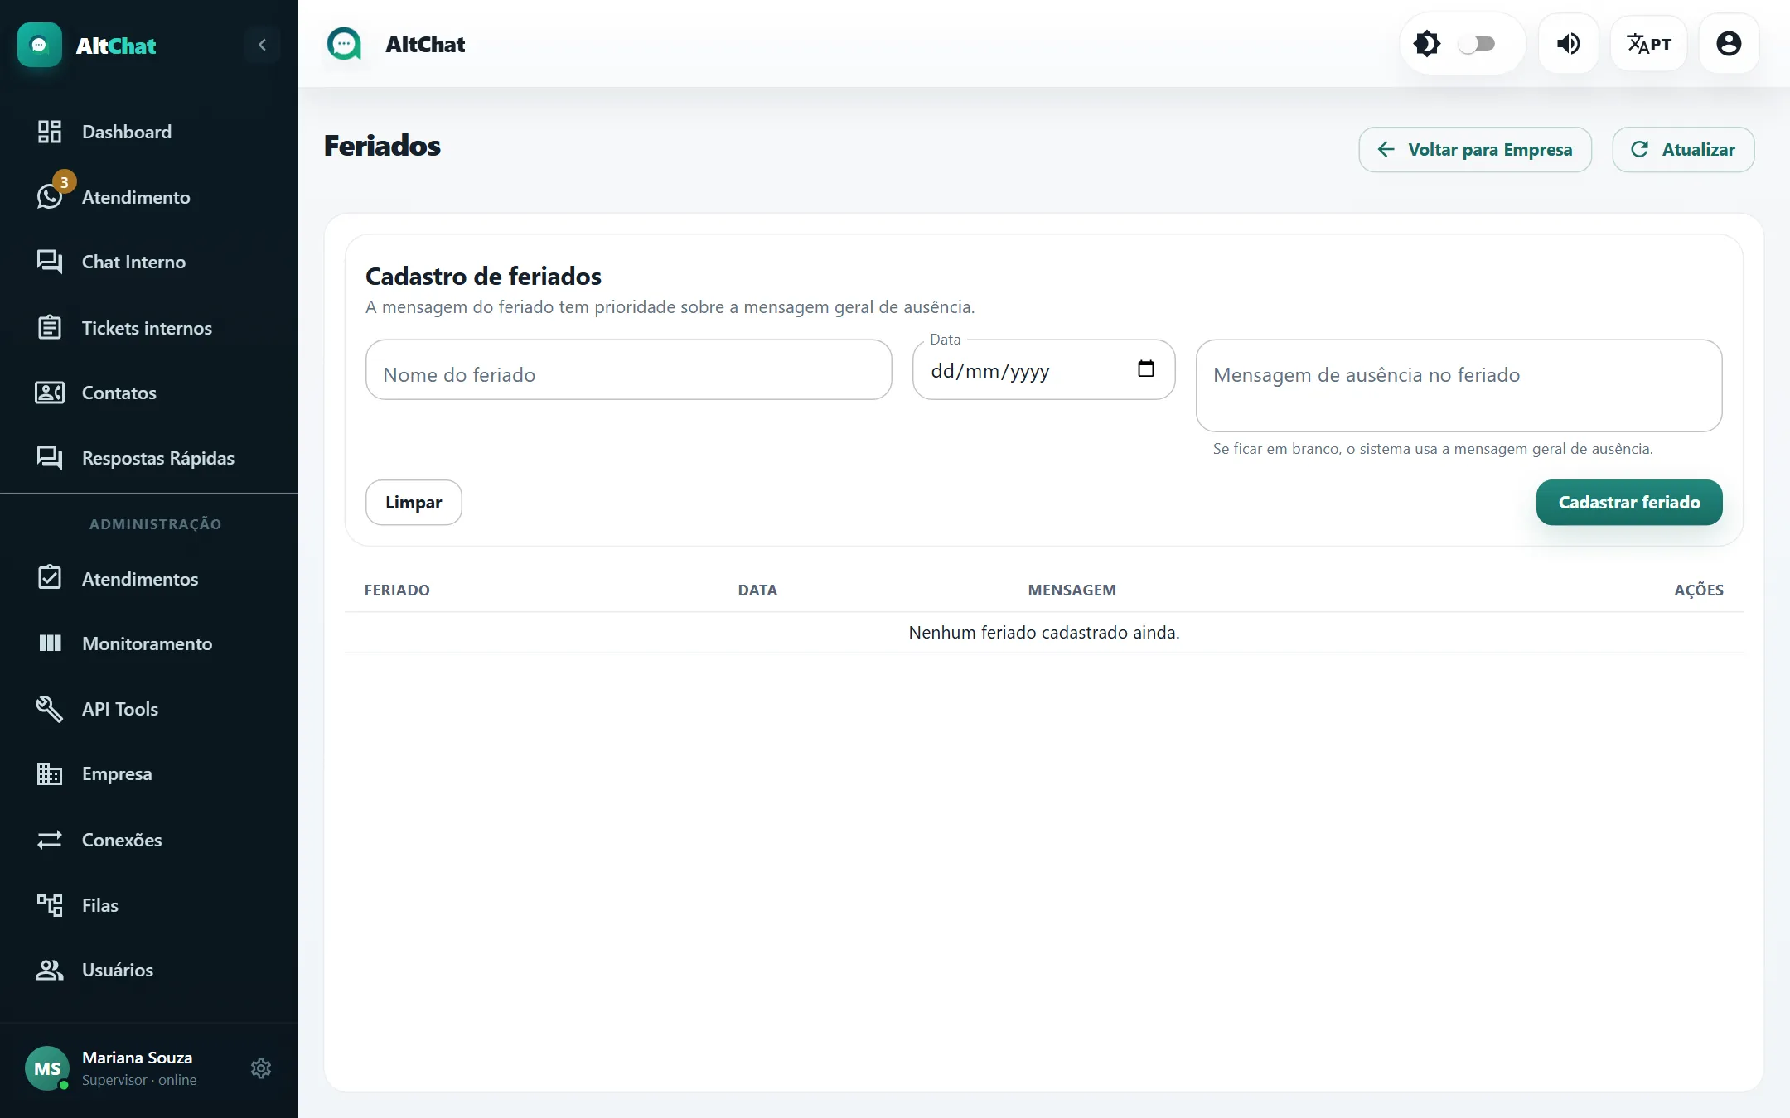Collapse the sidebar with the chevron
This screenshot has height=1118, width=1790.
click(262, 45)
